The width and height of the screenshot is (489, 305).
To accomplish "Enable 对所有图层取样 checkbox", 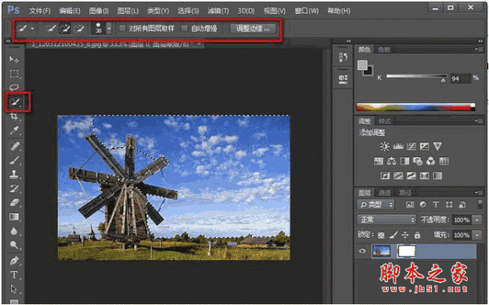I will (x=122, y=28).
